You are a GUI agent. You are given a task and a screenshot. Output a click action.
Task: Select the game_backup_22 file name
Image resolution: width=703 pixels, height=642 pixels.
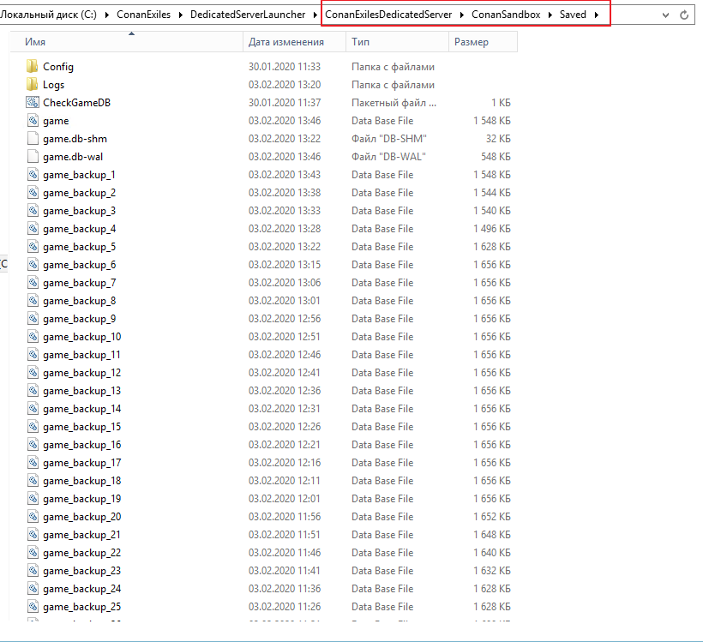[82, 553]
